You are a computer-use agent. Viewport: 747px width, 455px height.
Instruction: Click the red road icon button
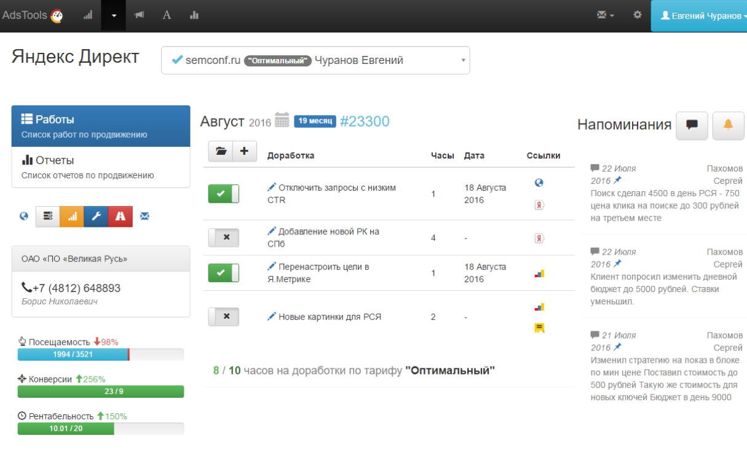121,216
